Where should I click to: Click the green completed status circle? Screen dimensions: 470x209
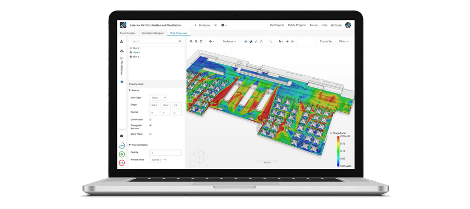(x=122, y=155)
